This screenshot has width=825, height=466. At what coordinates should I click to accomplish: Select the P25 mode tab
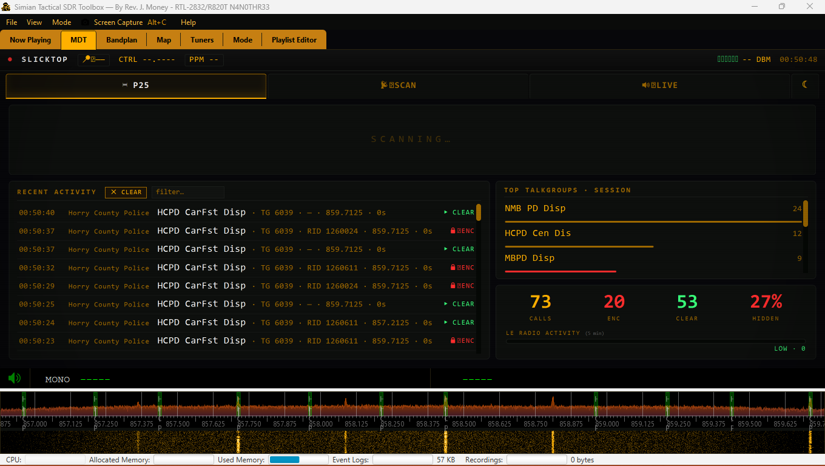[136, 86]
